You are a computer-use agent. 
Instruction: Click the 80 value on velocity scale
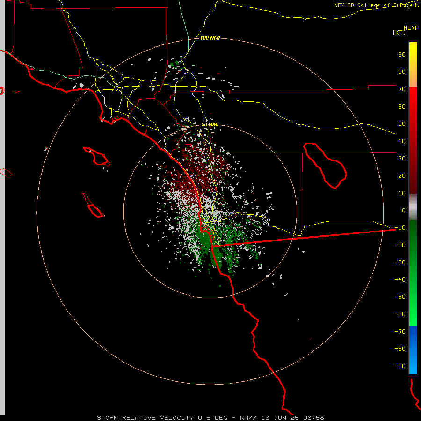402,72
